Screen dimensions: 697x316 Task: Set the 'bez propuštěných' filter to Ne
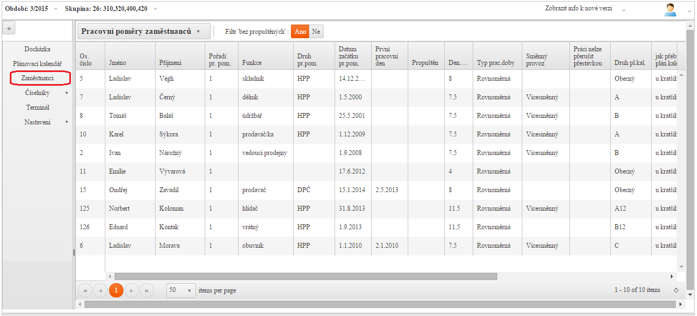tap(316, 32)
